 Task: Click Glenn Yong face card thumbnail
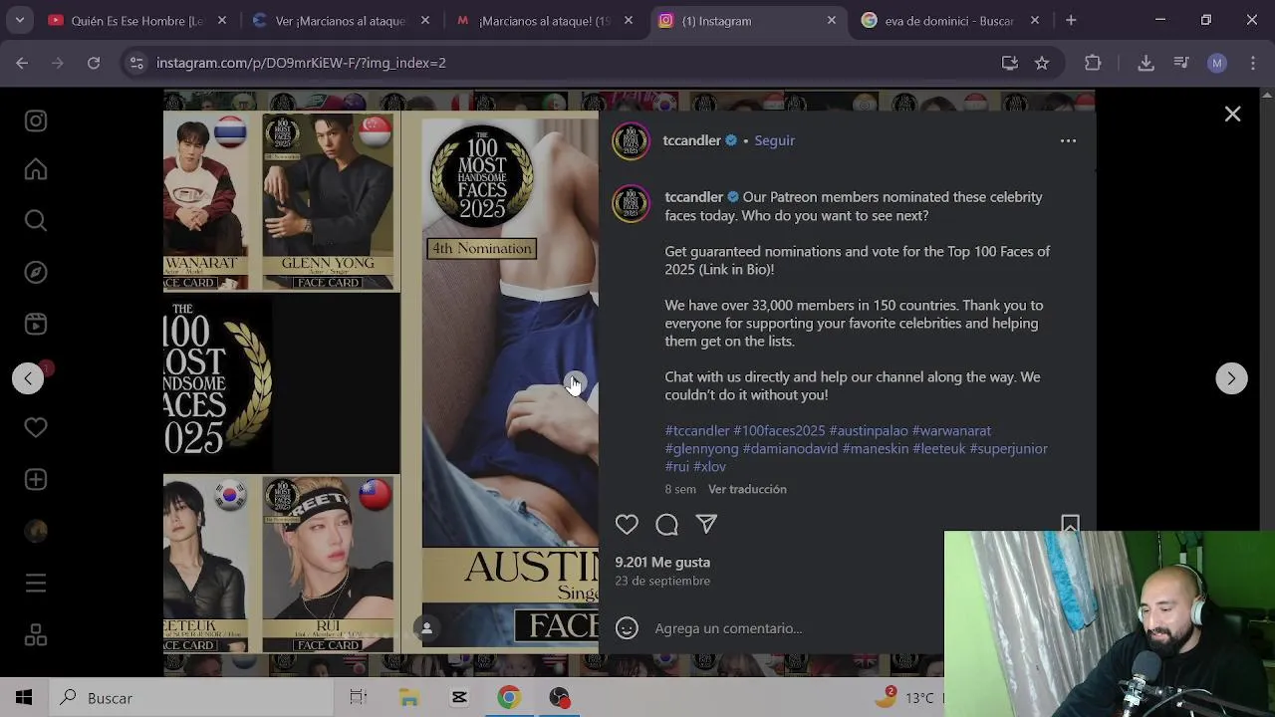(328, 201)
